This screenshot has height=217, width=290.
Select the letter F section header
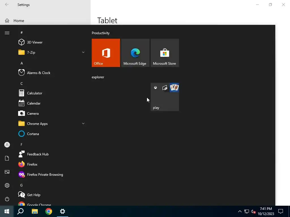pyautogui.click(x=22, y=145)
